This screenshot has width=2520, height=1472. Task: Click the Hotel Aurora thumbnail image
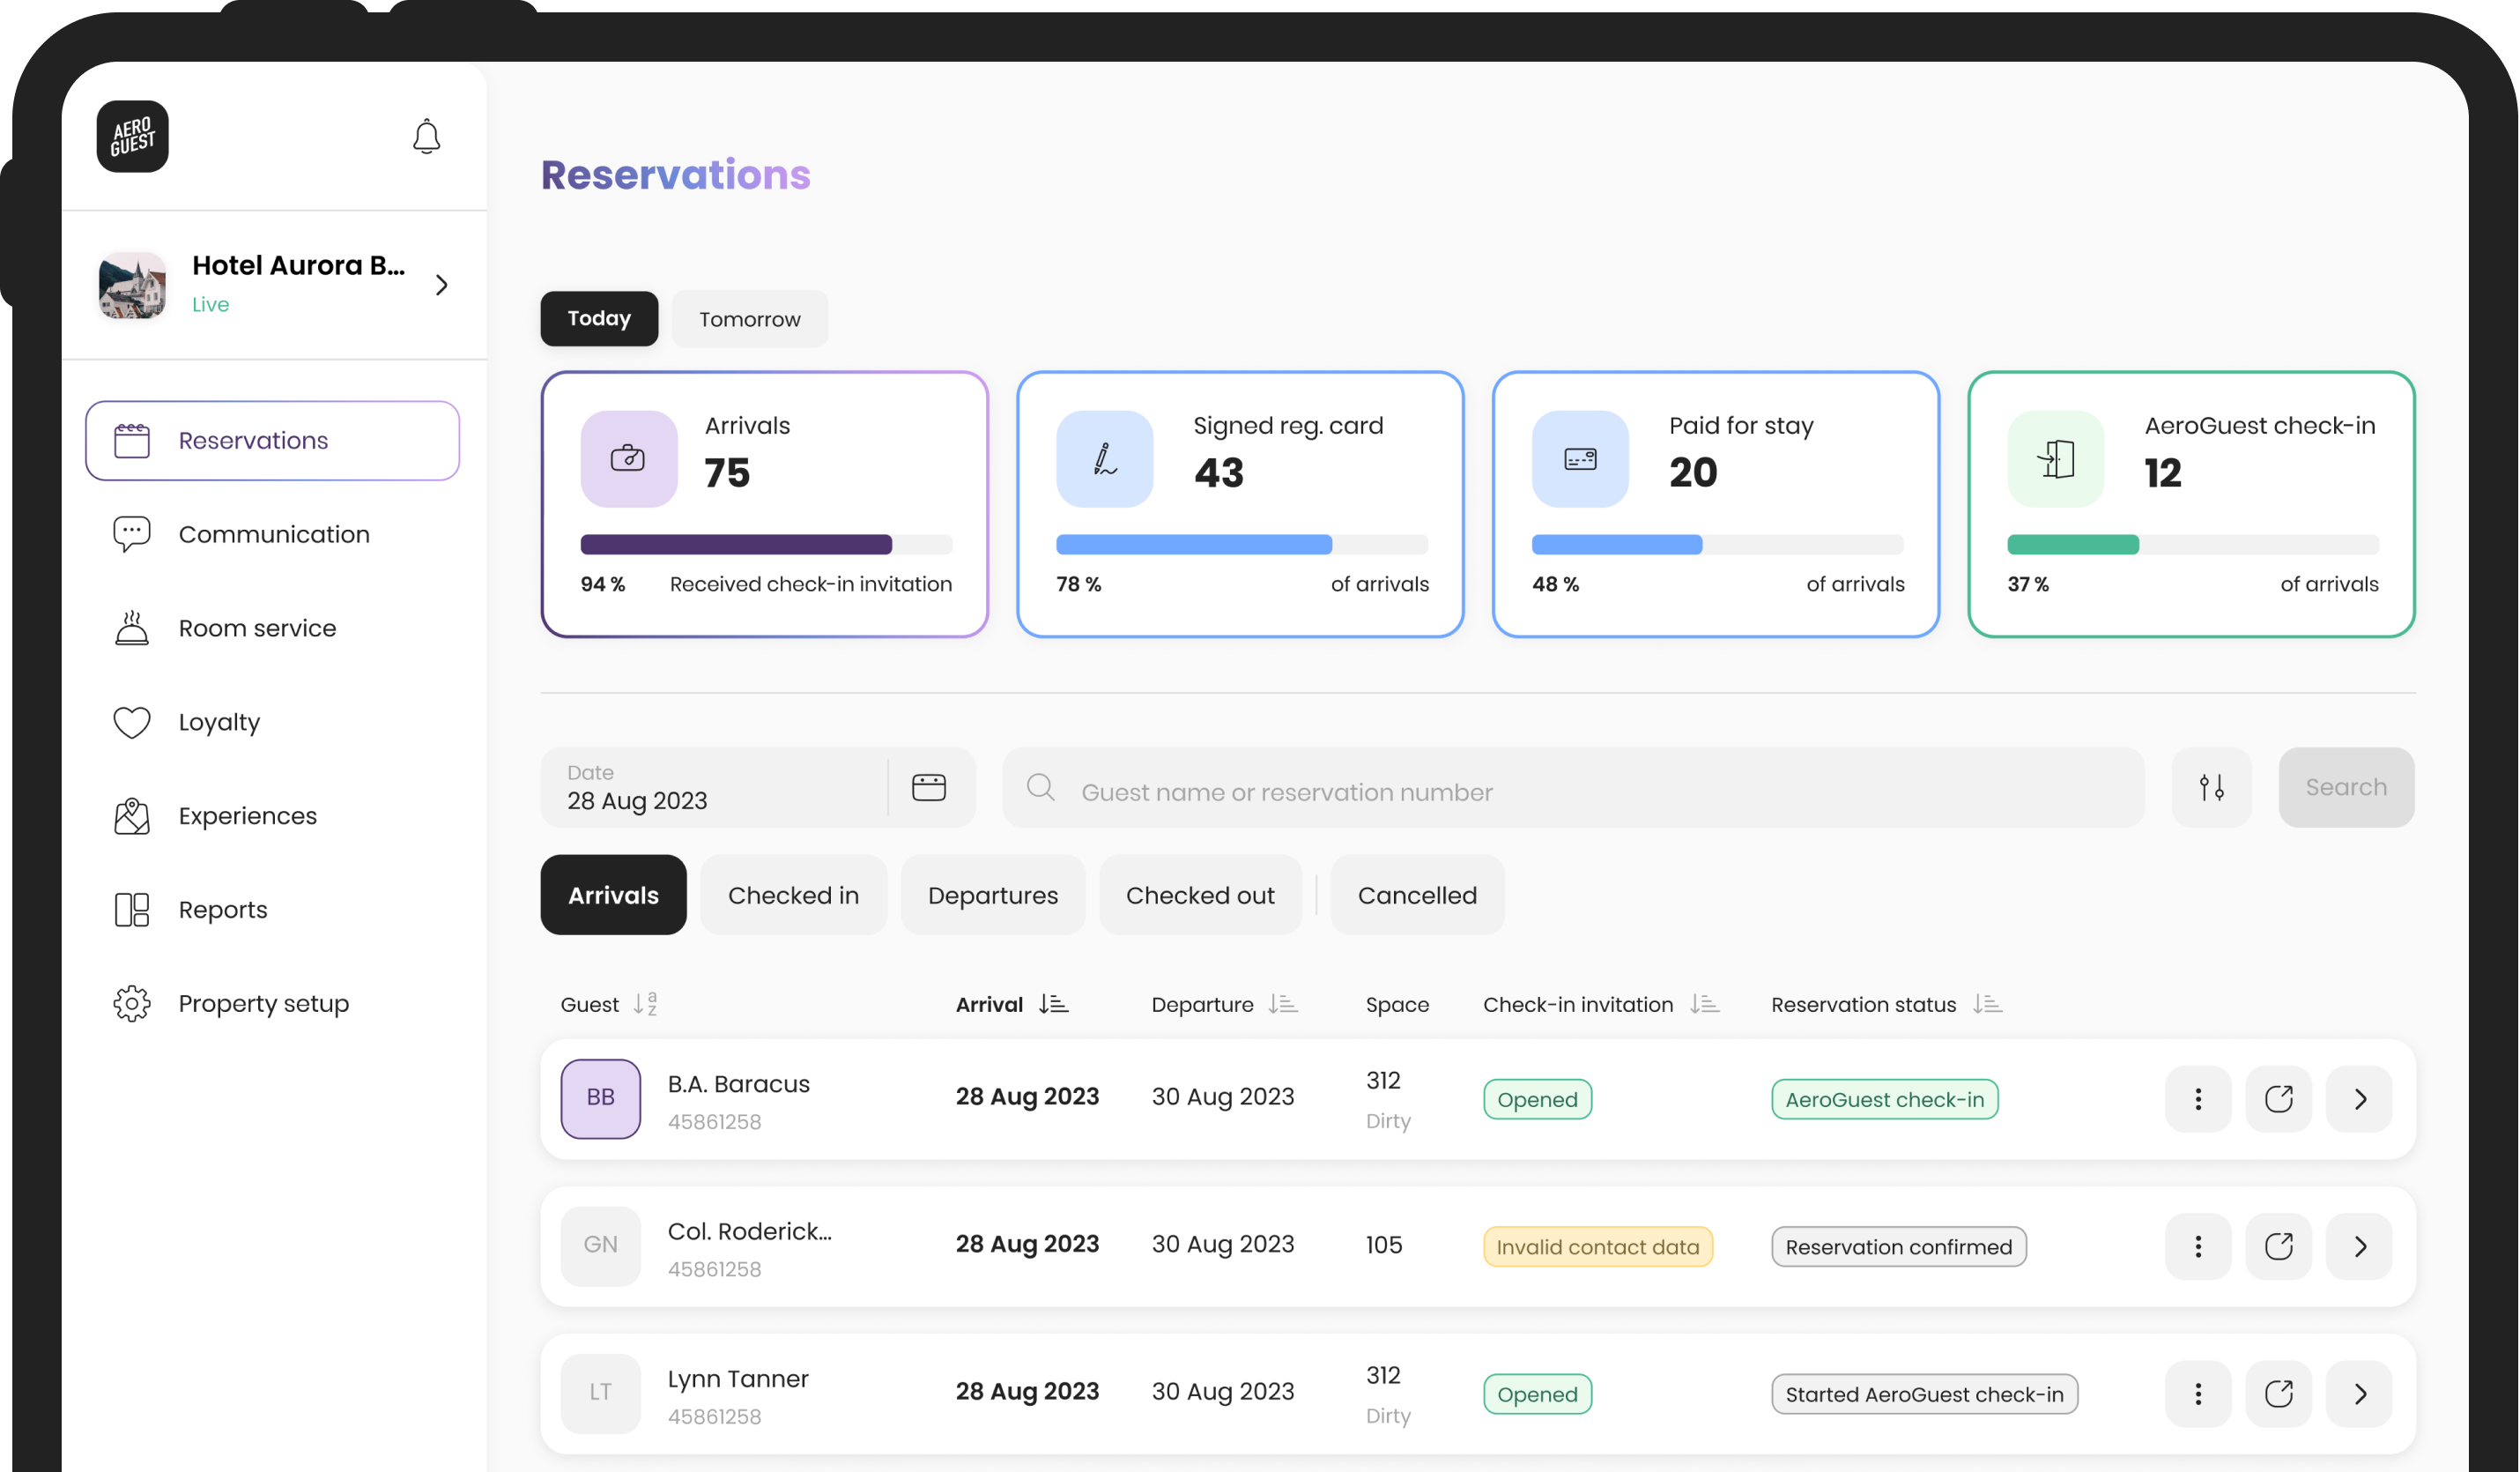(132, 286)
